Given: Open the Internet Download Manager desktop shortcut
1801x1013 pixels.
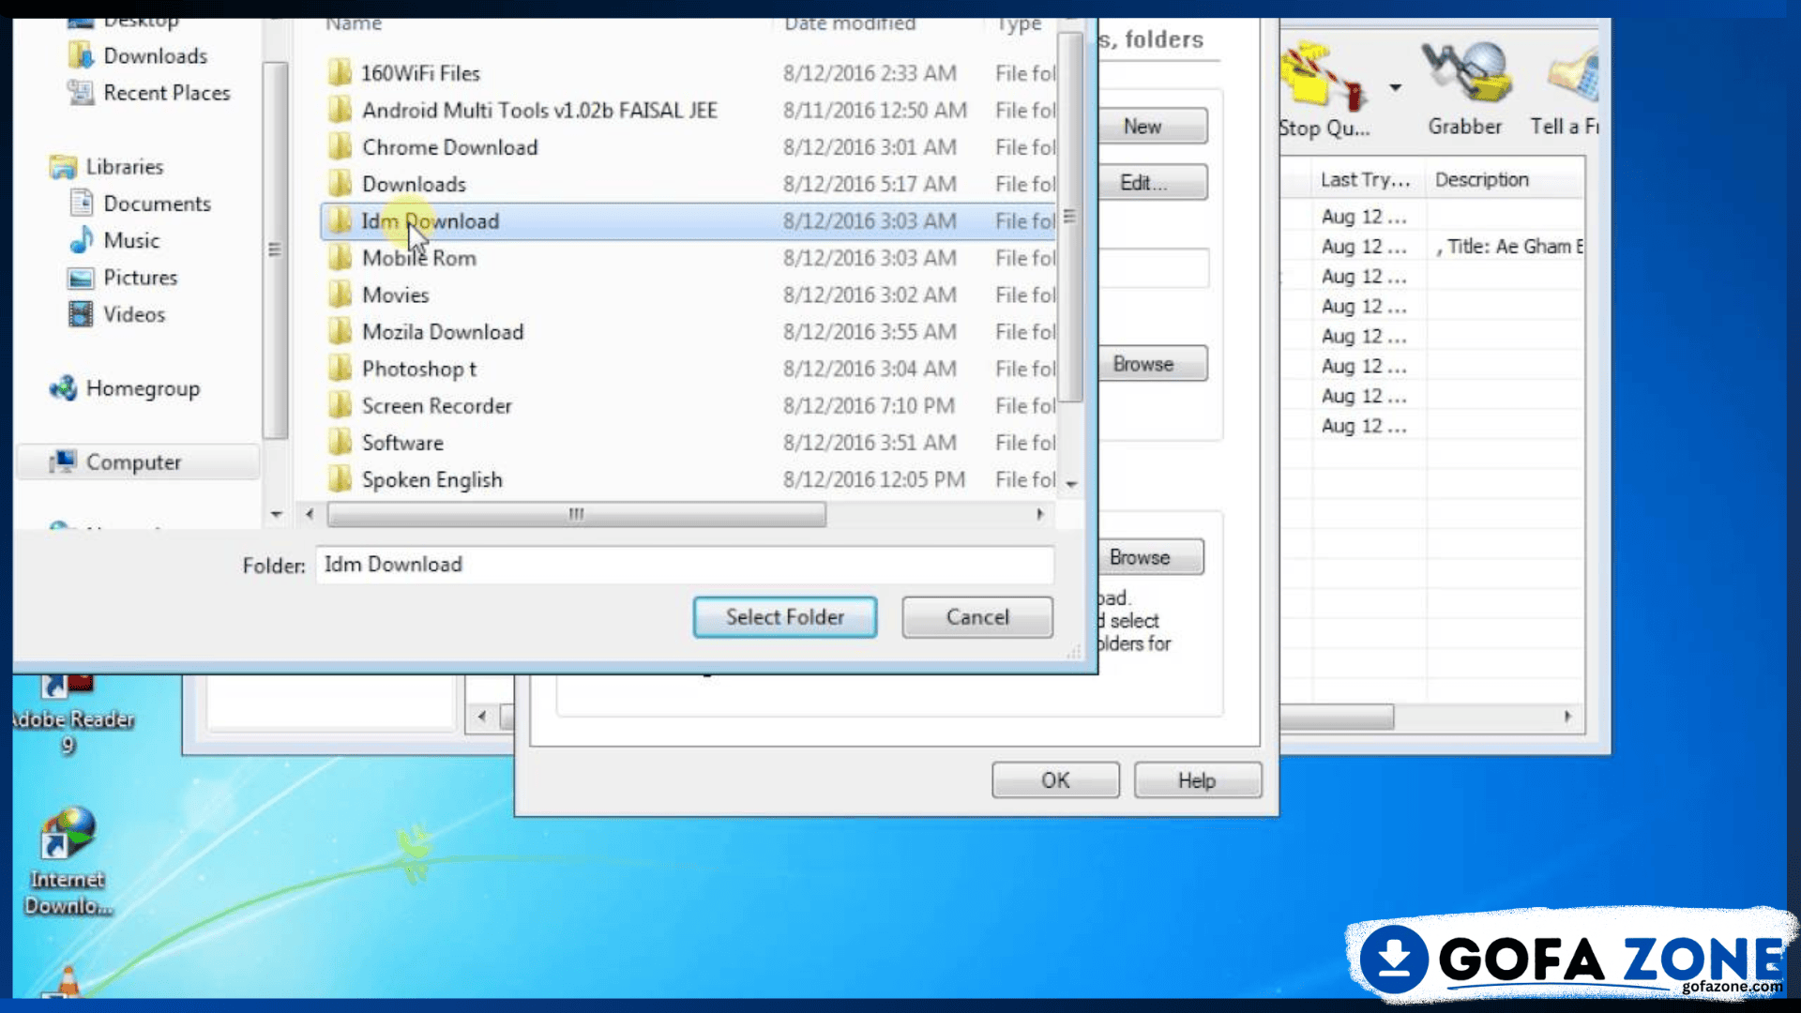Looking at the screenshot, I should 67,862.
